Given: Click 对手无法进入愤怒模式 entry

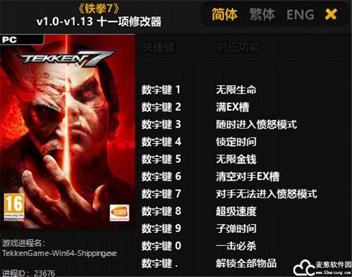Looking at the screenshot, I should click(266, 193).
